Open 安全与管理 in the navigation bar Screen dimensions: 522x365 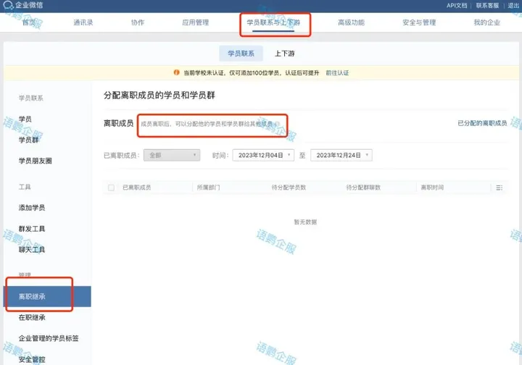419,22
